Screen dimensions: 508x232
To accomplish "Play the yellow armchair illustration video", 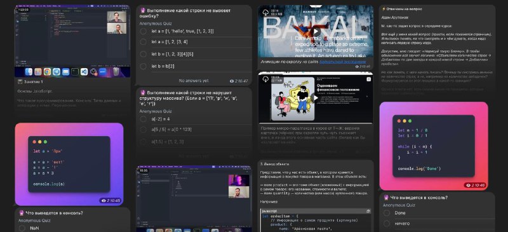I will (x=316, y=97).
